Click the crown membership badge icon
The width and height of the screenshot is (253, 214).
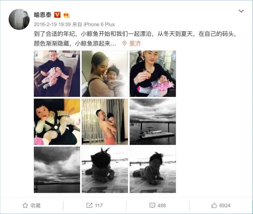[66, 15]
